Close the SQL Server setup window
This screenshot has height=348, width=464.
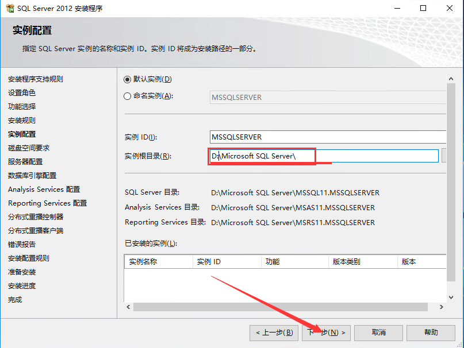[450, 8]
